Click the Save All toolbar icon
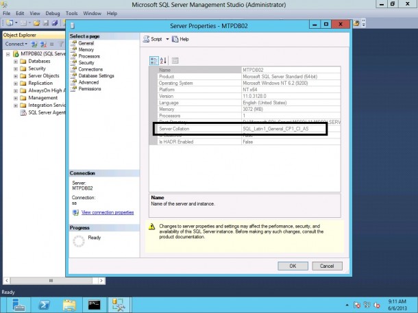Viewport: 418px width, 313px height. click(55, 23)
